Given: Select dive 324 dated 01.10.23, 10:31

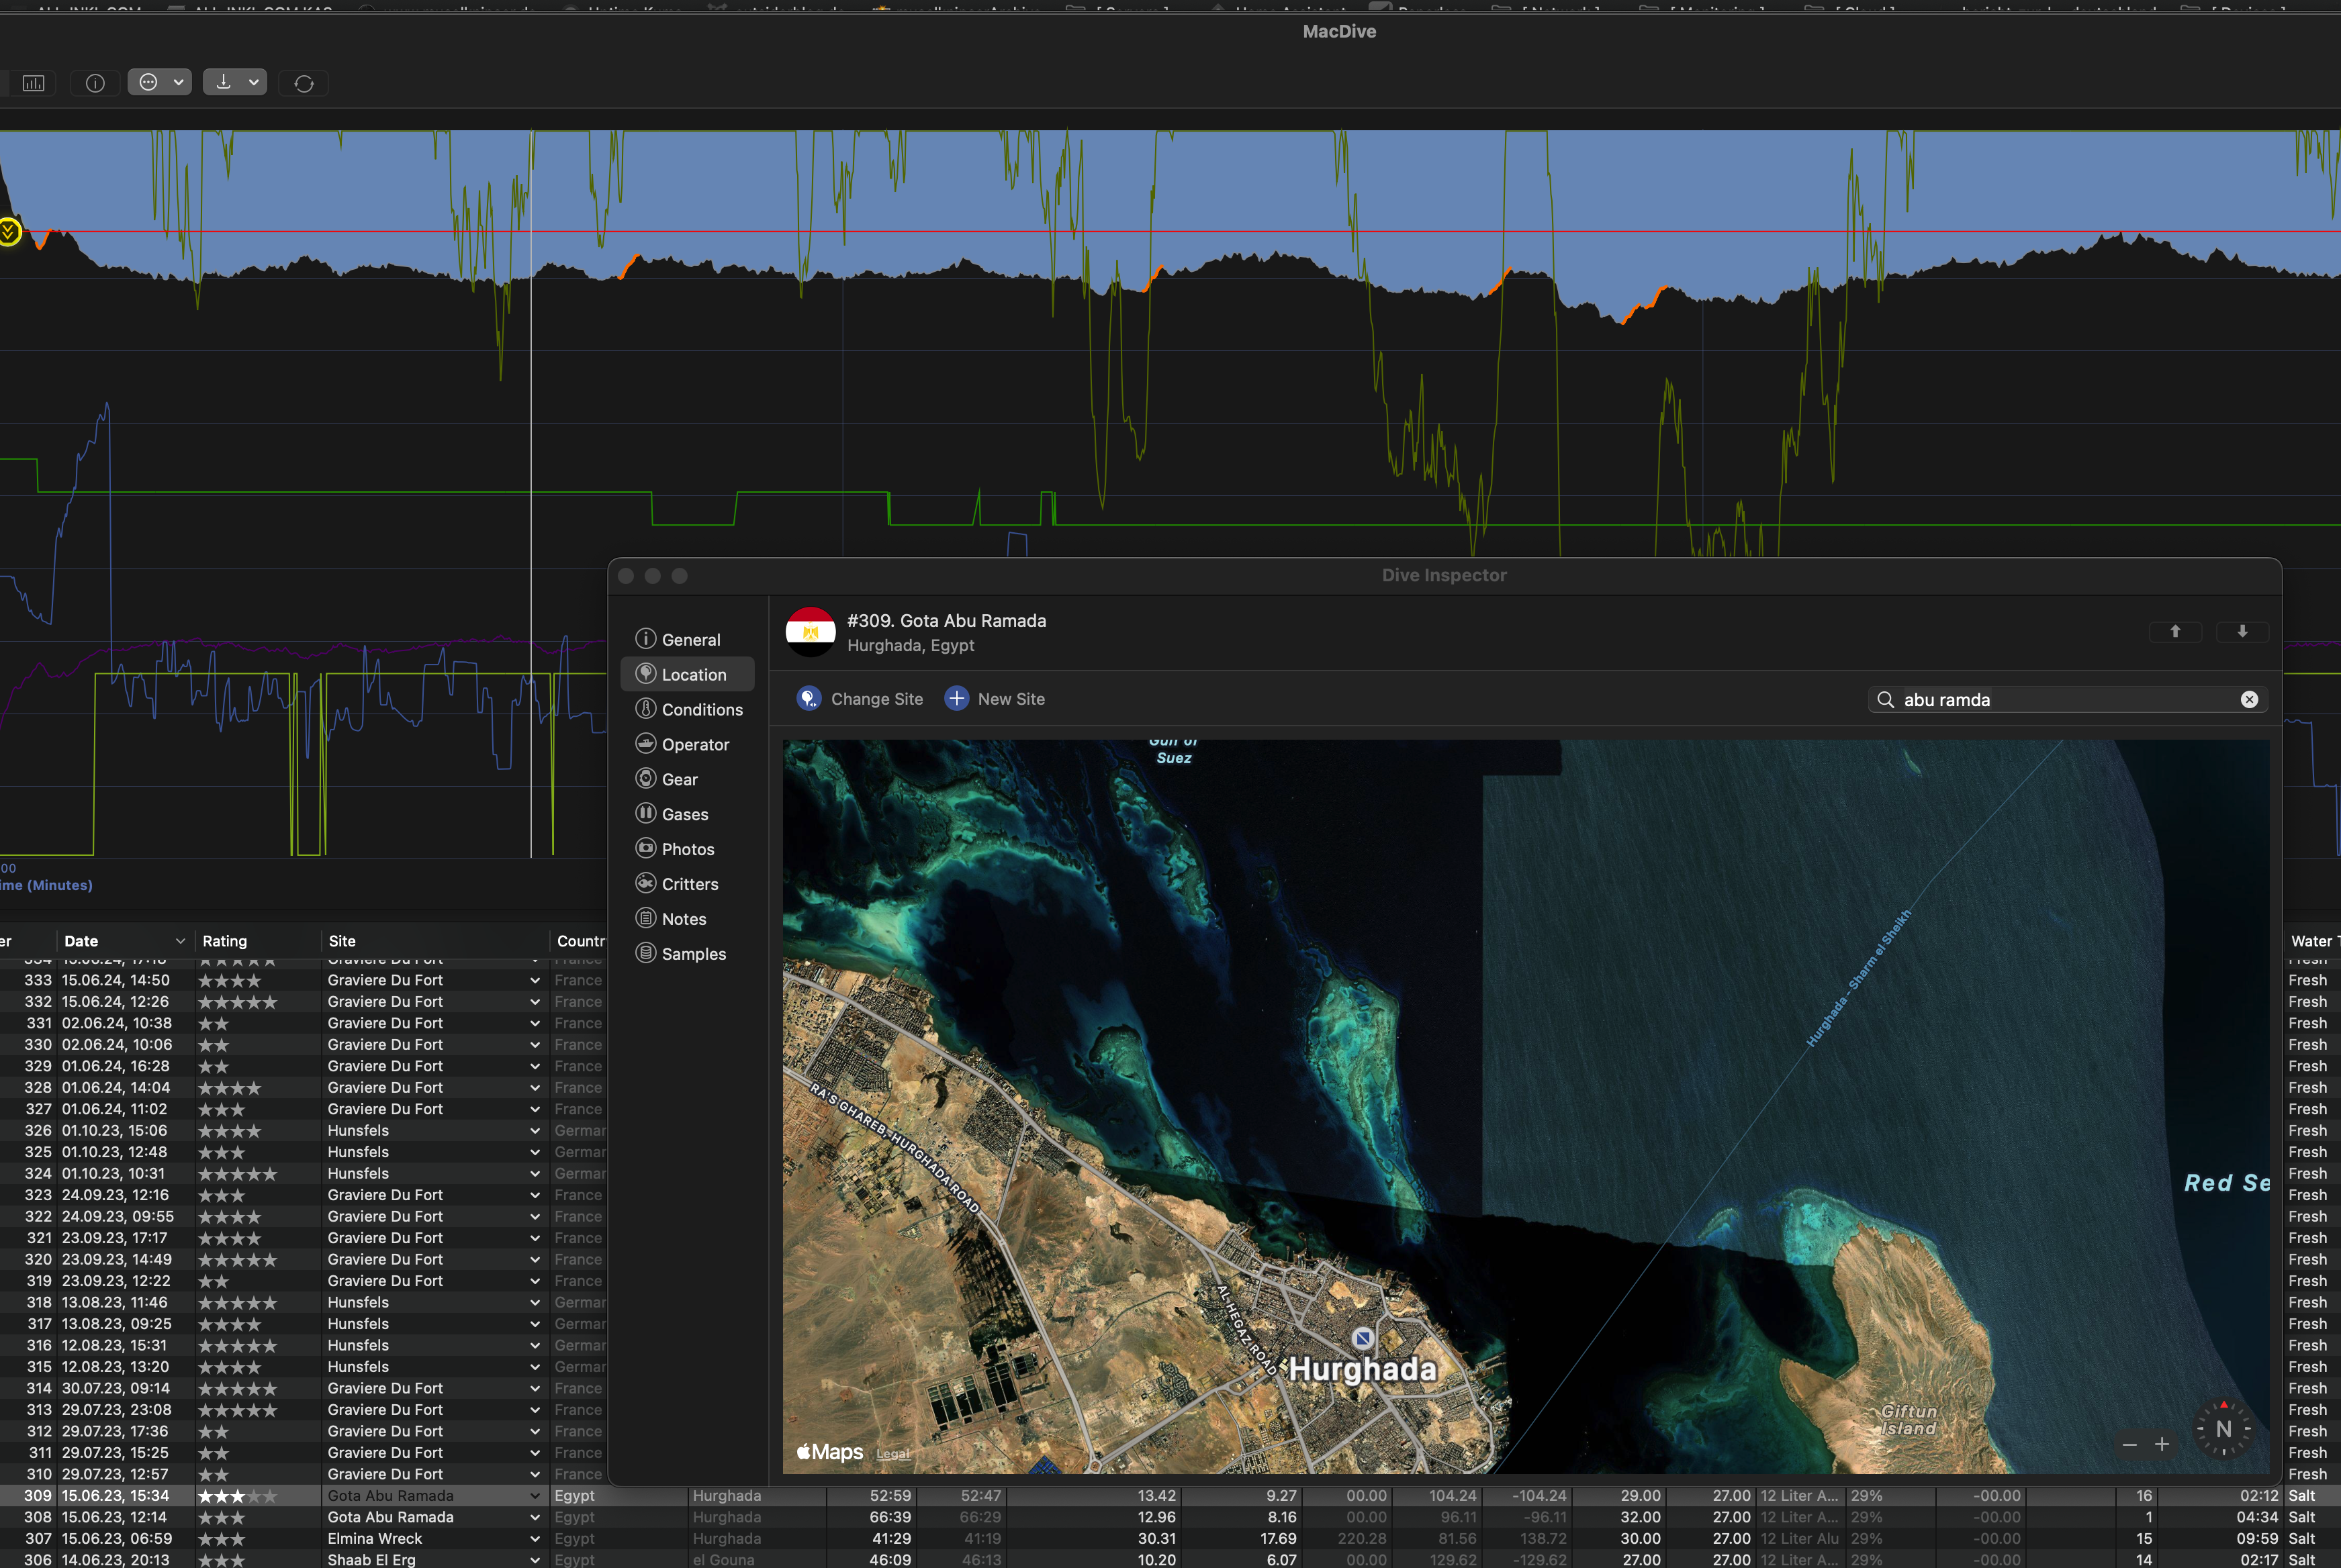Looking at the screenshot, I should [x=303, y=1174].
